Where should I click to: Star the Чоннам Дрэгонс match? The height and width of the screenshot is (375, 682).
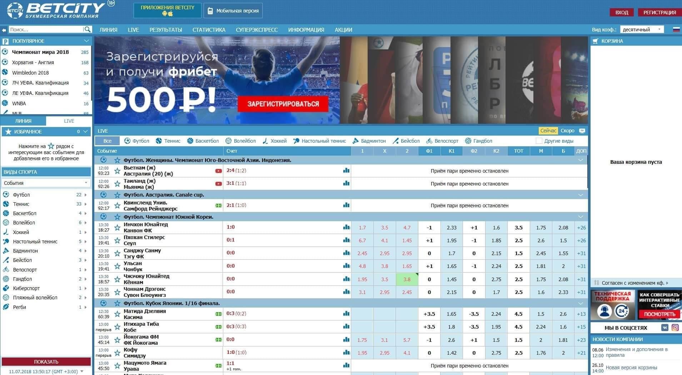coord(117,292)
